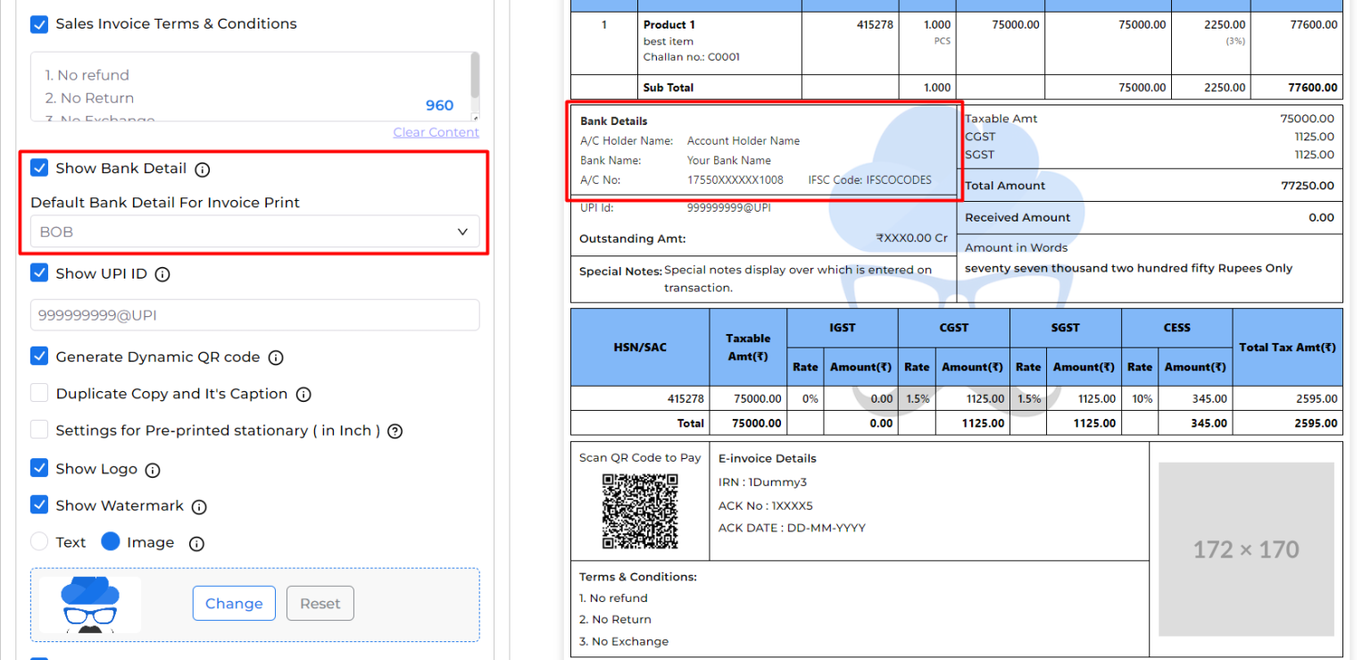Open the Default Bank Detail dropdown showing BOB
This screenshot has height=660, width=1371.
(254, 231)
